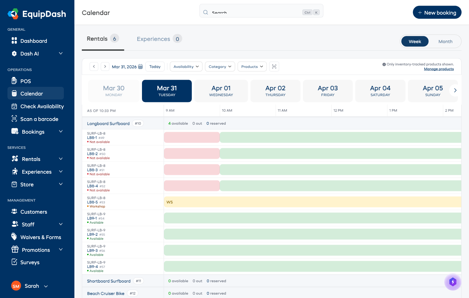Viewport: 469px width, 298px height.
Task: Switch the view to Month
Action: click(445, 41)
